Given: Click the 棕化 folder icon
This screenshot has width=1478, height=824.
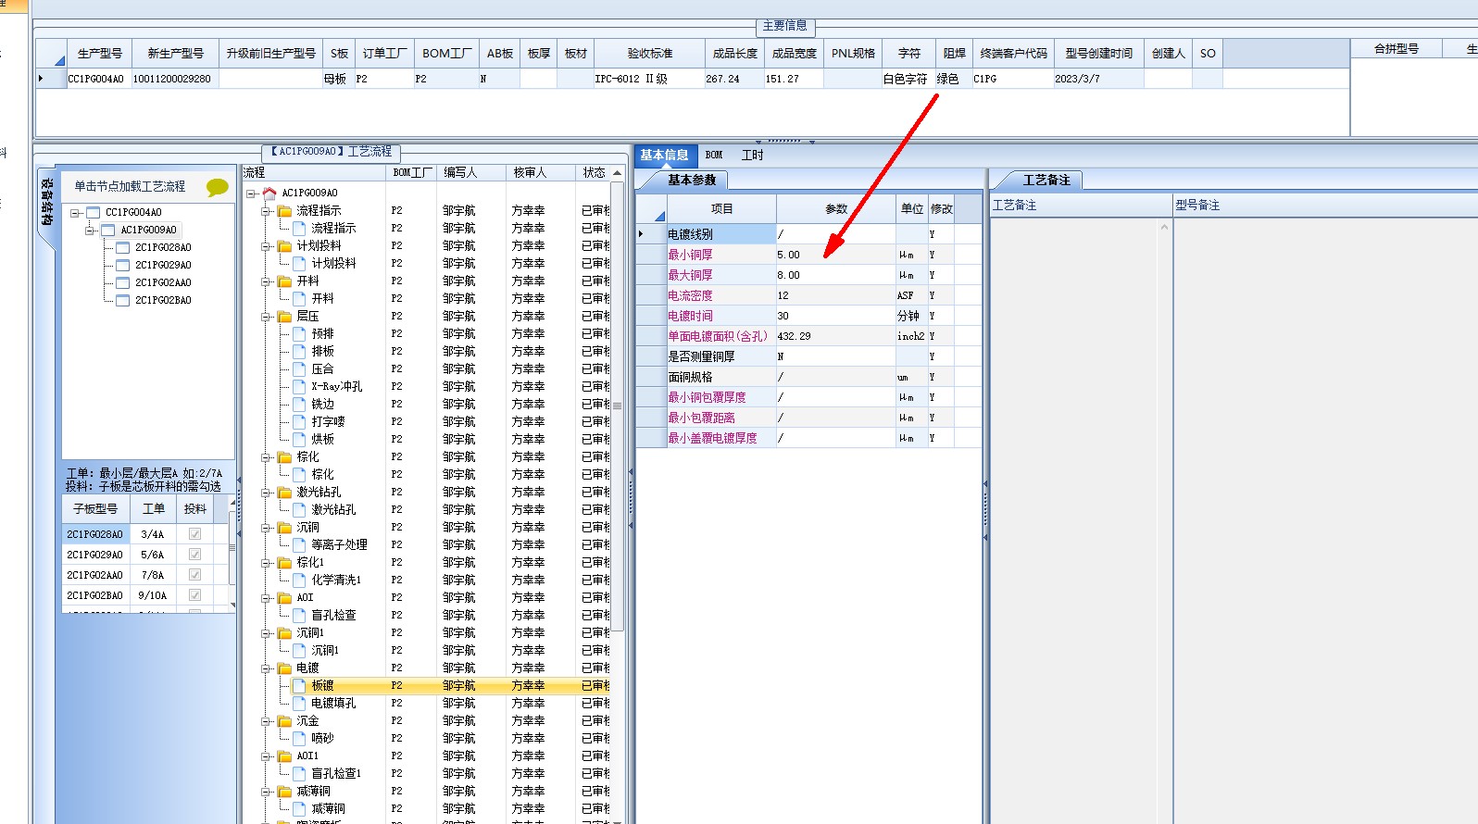Looking at the screenshot, I should pyautogui.click(x=284, y=457).
